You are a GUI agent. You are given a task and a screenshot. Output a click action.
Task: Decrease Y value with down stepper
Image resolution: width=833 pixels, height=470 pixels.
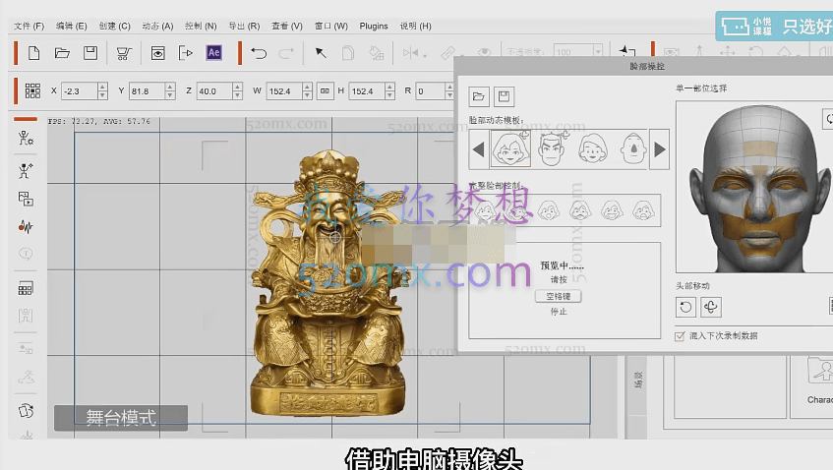[170, 95]
